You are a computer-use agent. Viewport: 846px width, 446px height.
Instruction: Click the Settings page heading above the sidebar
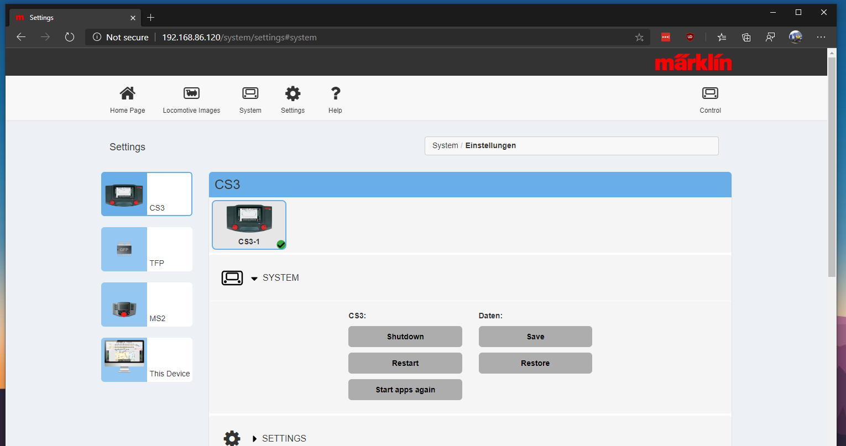pos(127,147)
